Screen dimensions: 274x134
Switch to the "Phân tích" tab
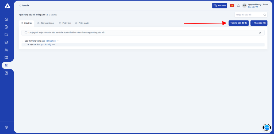[65, 23]
